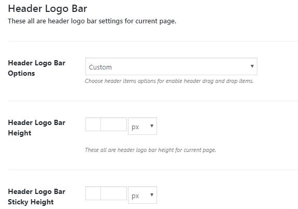Click the arrow icon of Sticky Height unit selector
The height and width of the screenshot is (209, 298).
click(x=152, y=195)
